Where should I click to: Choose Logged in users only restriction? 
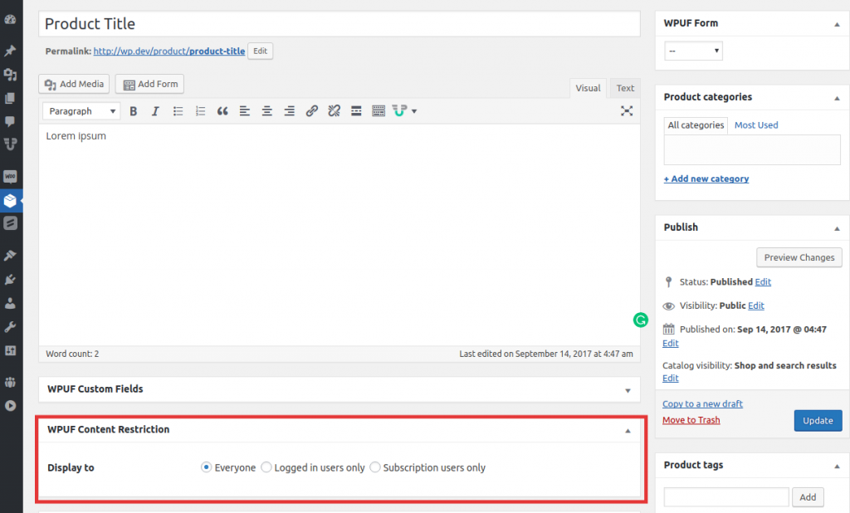point(266,467)
